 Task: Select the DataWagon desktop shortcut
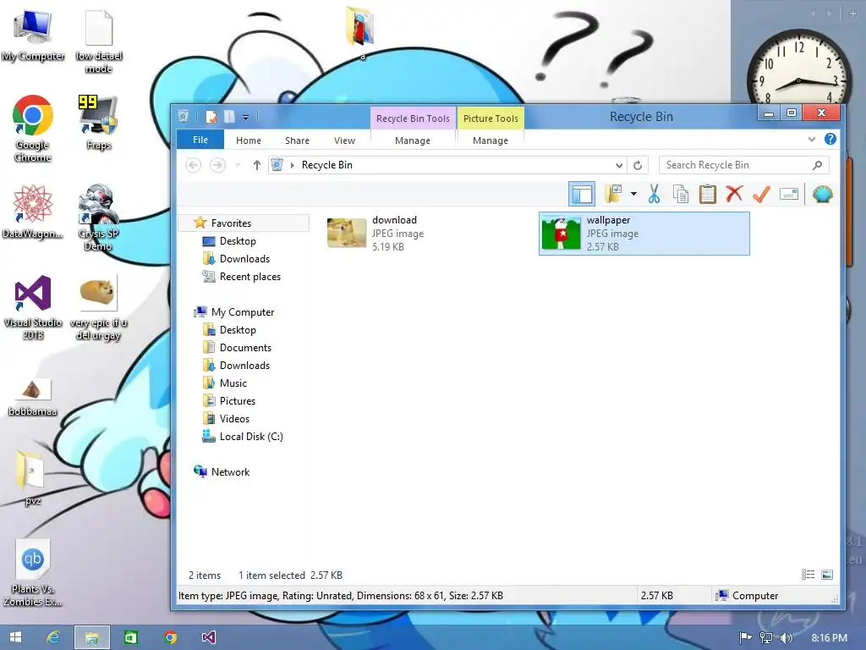click(x=33, y=212)
